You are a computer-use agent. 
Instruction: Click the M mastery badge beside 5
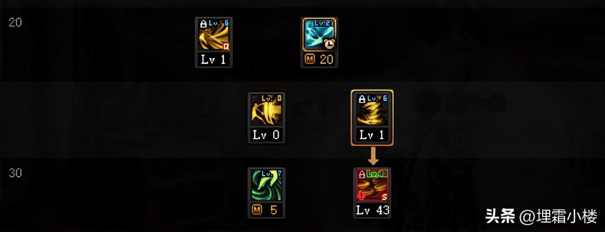coord(257,210)
